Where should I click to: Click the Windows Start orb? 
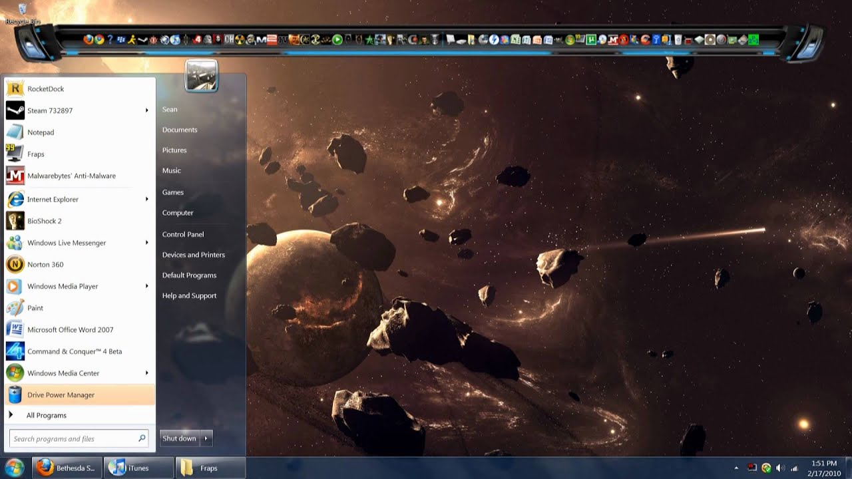pos(14,468)
